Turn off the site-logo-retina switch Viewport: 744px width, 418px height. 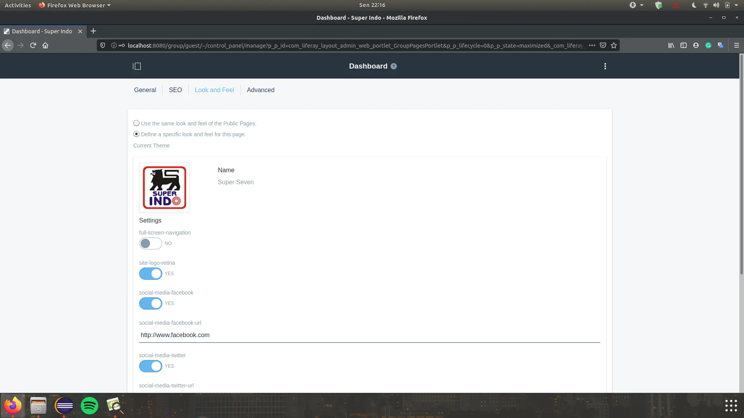pos(151,274)
